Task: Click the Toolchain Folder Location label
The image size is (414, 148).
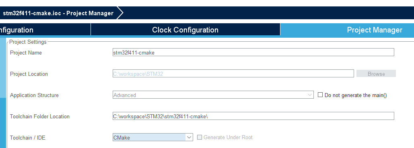Action: [x=39, y=116]
